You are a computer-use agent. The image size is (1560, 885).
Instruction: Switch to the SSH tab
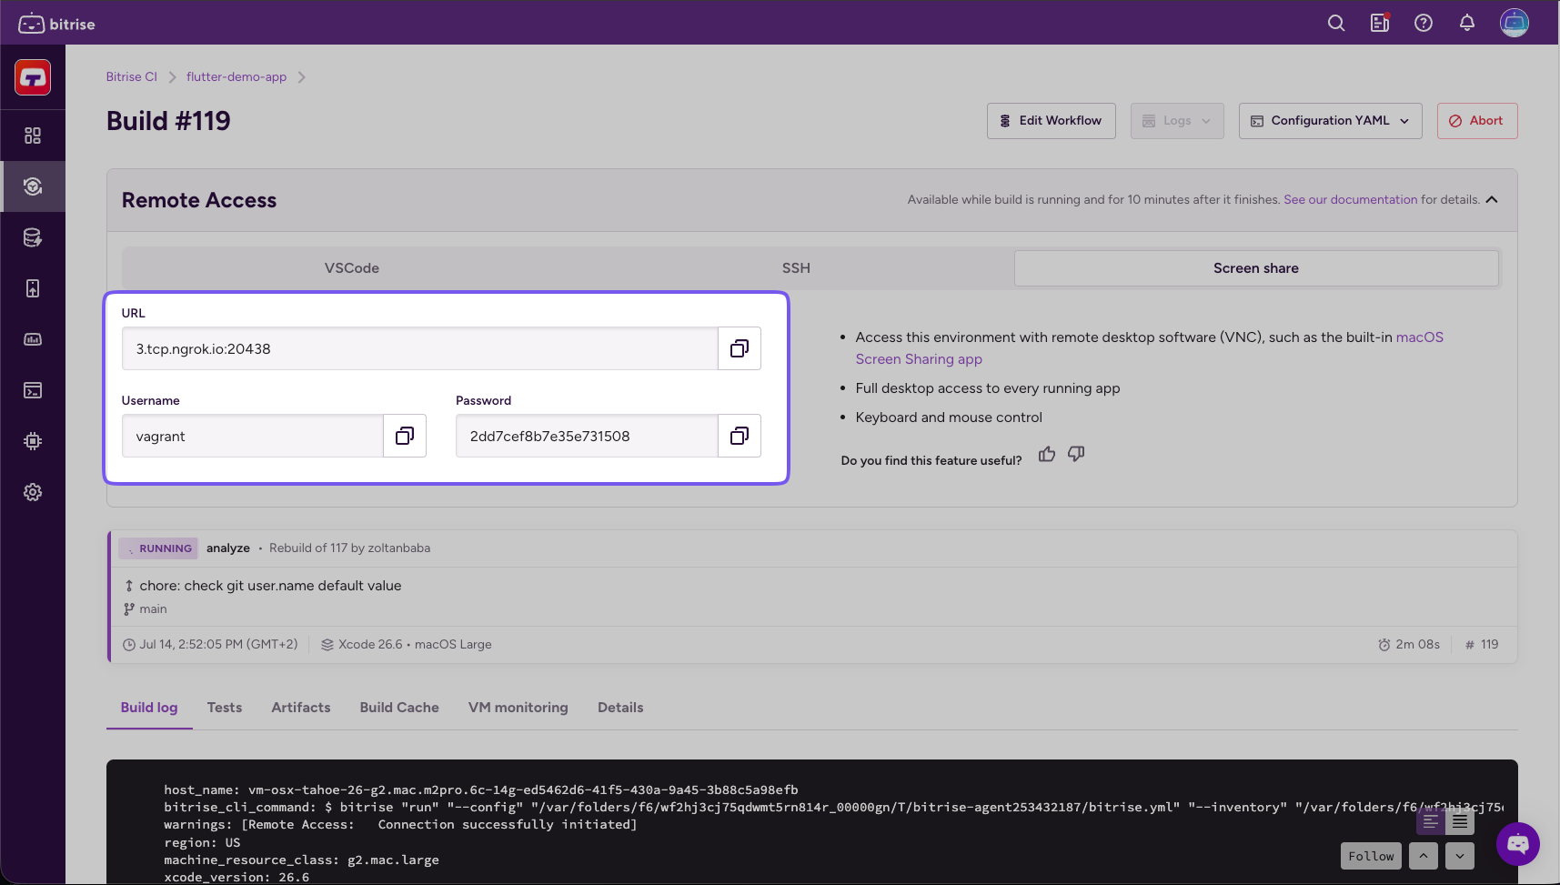pos(796,268)
